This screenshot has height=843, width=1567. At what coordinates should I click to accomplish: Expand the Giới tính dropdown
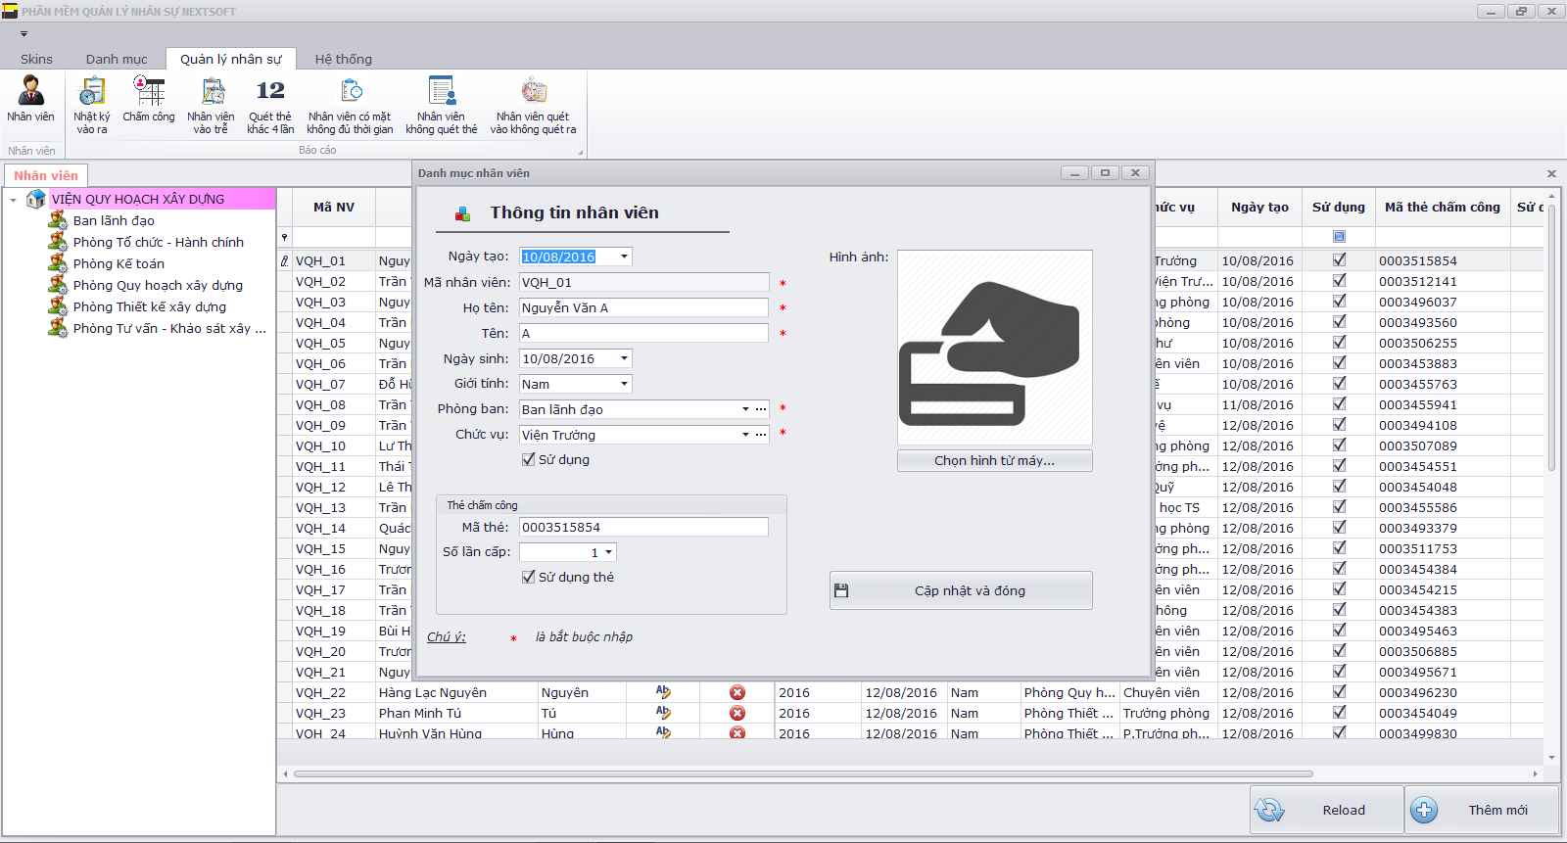[624, 384]
